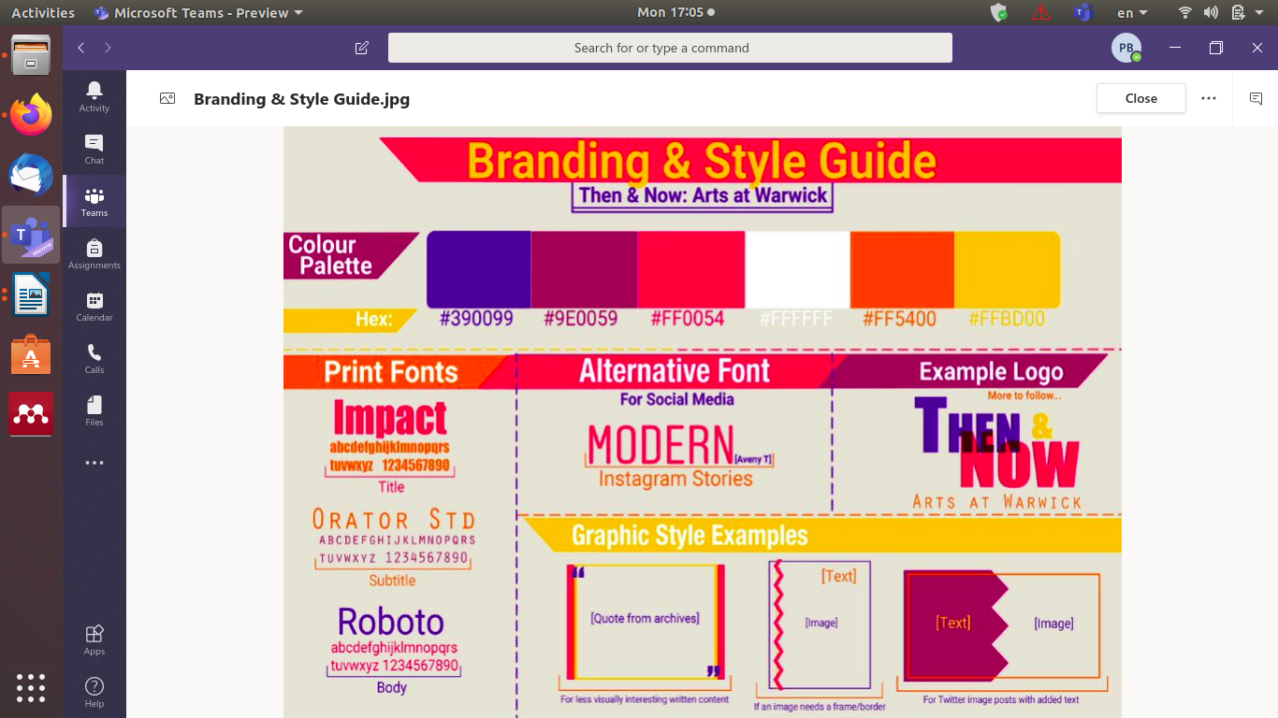This screenshot has width=1278, height=718.
Task: Click the new chat compose icon
Action: click(362, 48)
